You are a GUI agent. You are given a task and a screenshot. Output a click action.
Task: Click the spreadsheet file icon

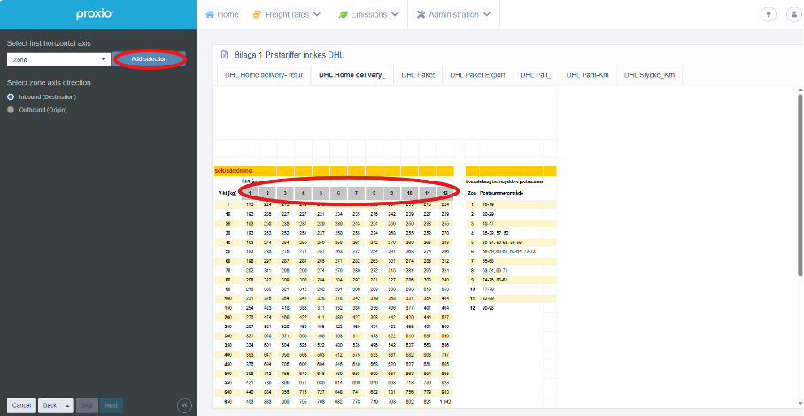[224, 55]
